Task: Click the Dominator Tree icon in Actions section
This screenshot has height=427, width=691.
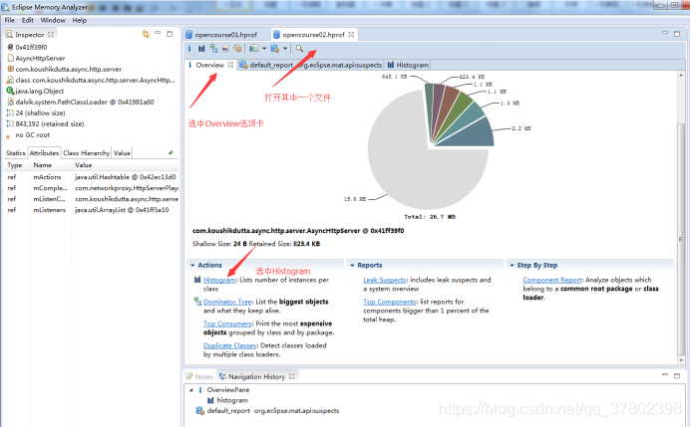Action: (x=197, y=302)
